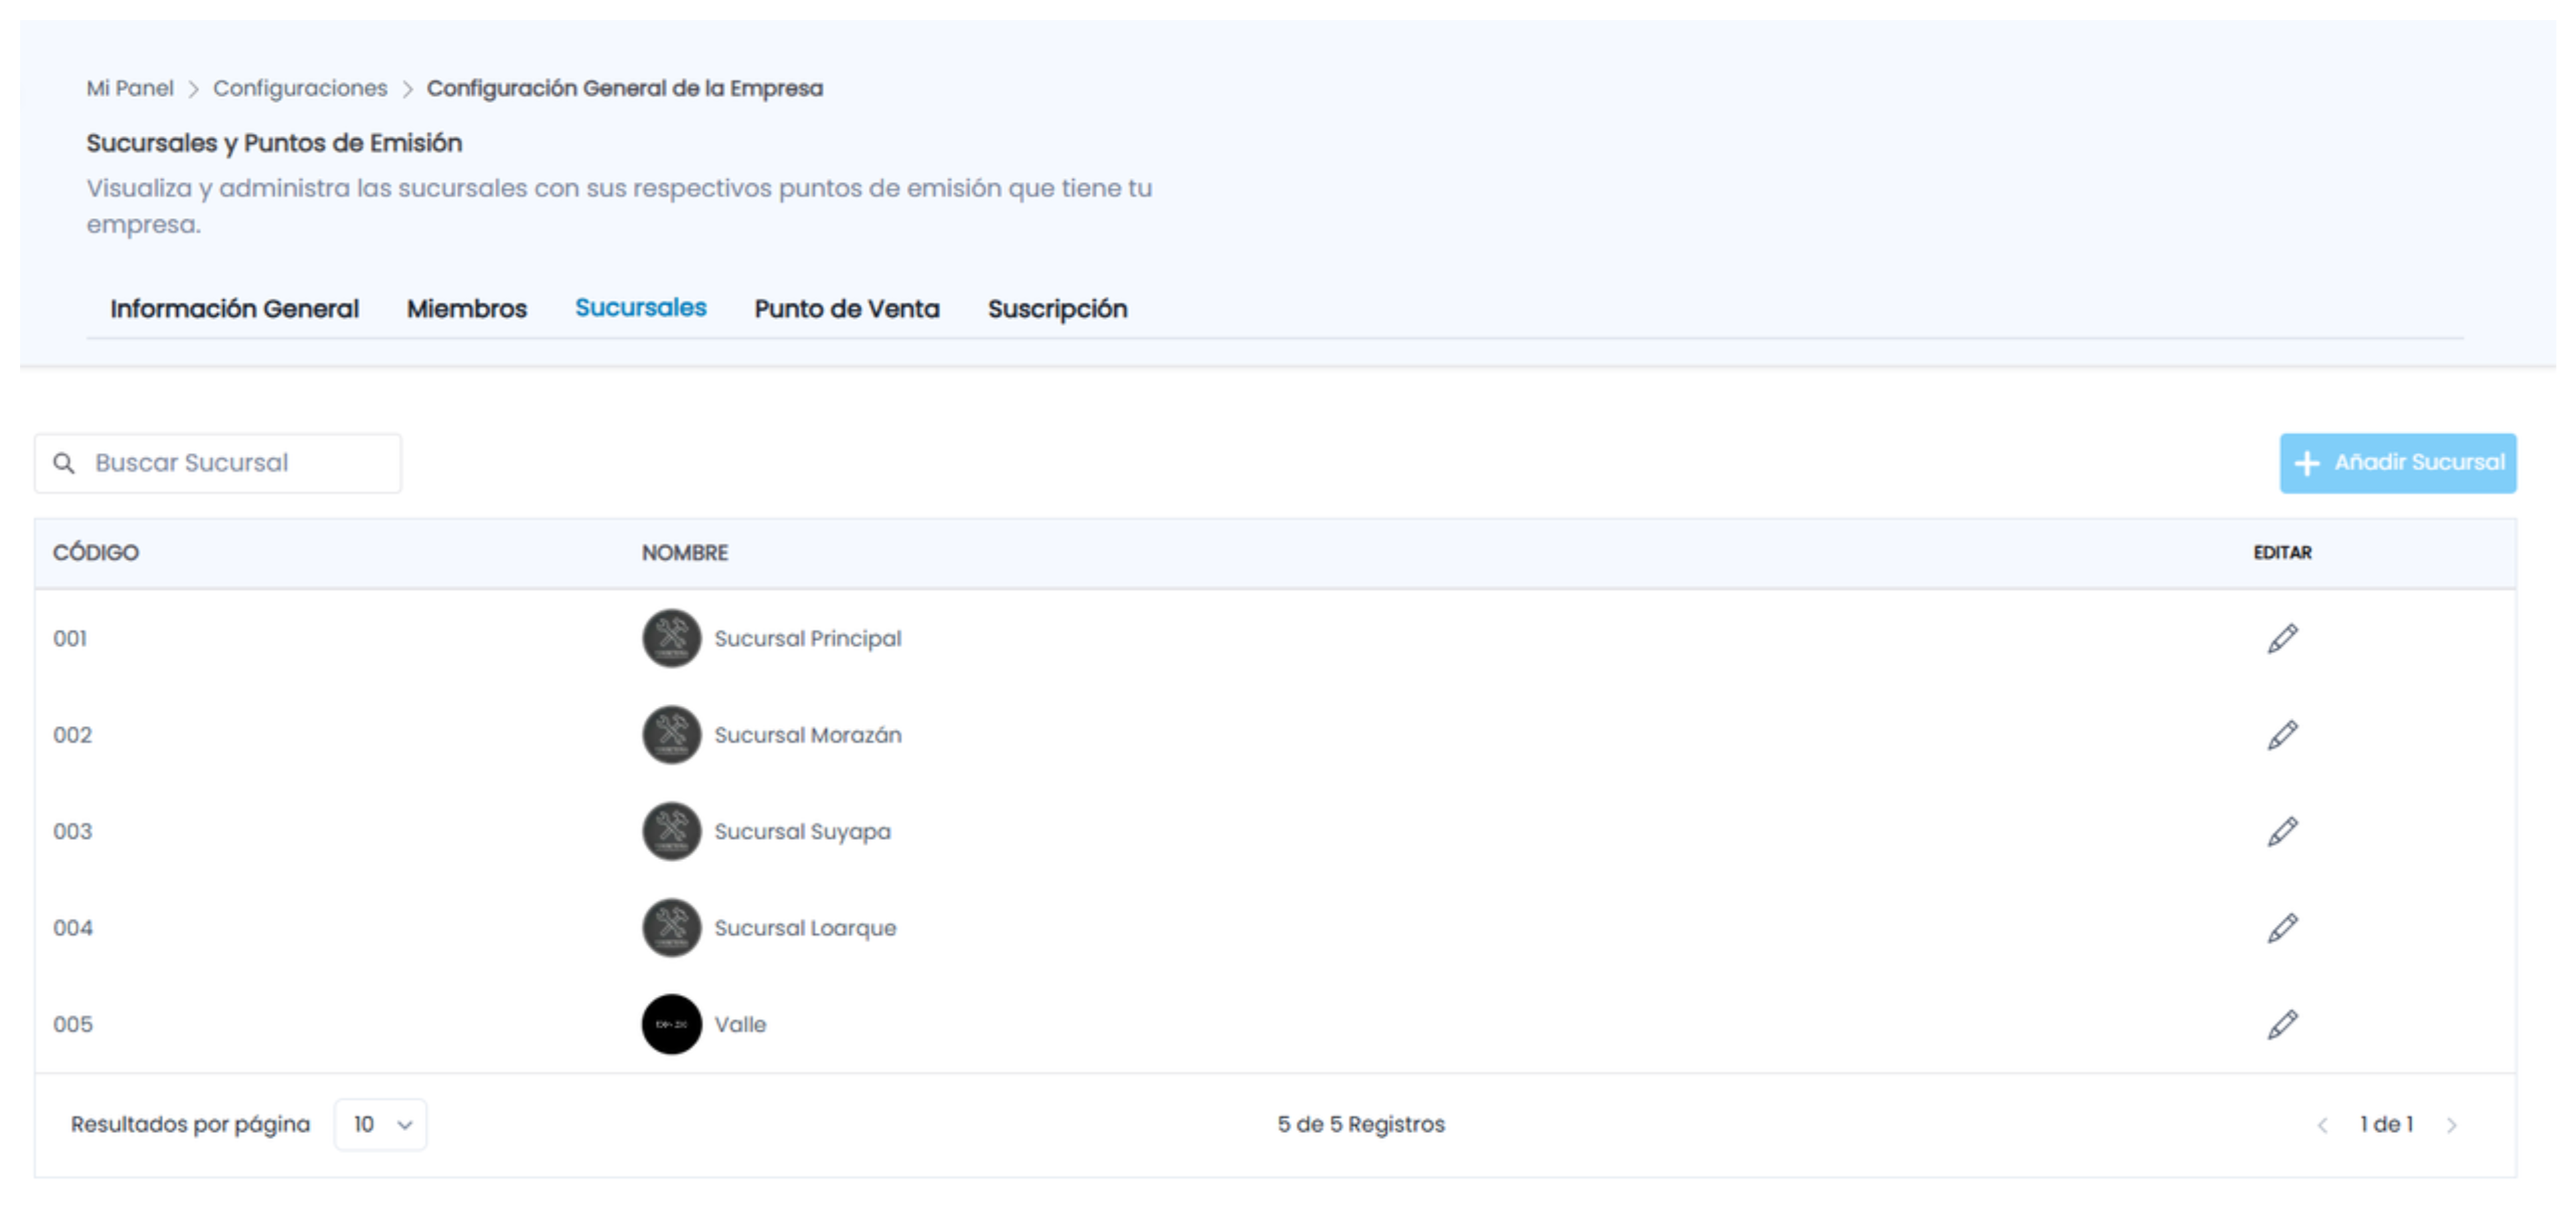Click the black Valle branch avatar
This screenshot has height=1228, width=2576.
(x=671, y=1024)
